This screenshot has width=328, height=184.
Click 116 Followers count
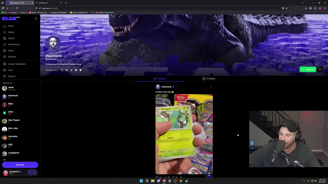pyautogui.click(x=51, y=70)
